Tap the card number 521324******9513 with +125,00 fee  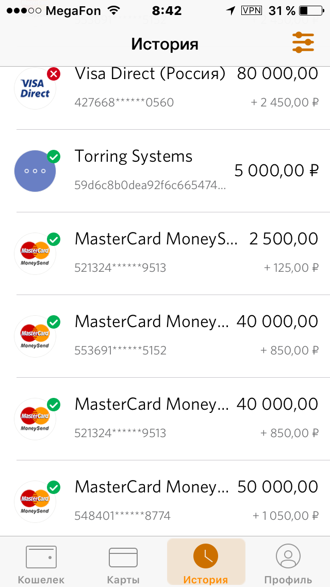(x=120, y=268)
